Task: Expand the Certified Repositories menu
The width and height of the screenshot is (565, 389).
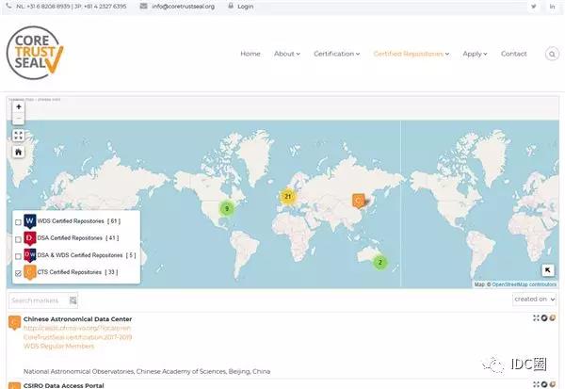Action: click(412, 54)
